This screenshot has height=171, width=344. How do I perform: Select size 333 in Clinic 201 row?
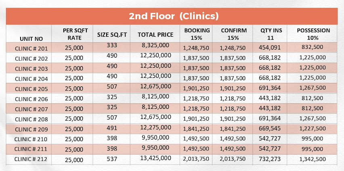point(112,46)
